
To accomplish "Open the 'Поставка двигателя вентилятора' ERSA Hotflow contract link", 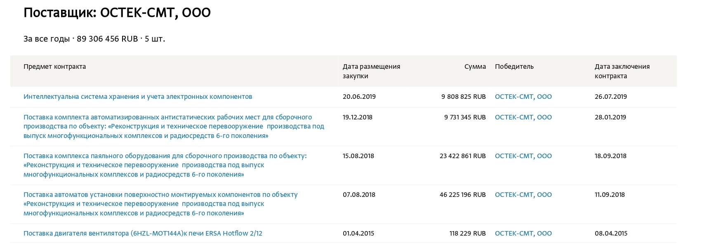I will click(143, 234).
